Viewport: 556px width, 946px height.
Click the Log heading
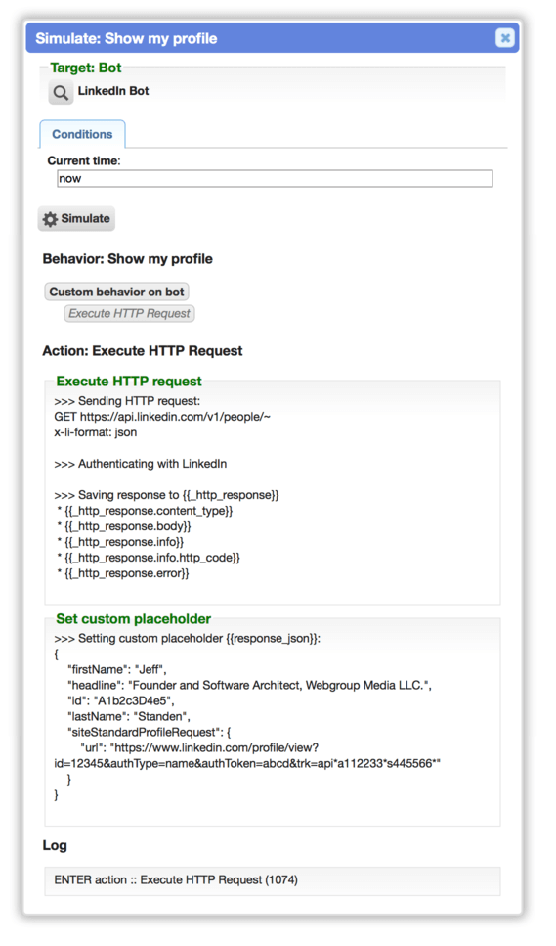[x=55, y=846]
